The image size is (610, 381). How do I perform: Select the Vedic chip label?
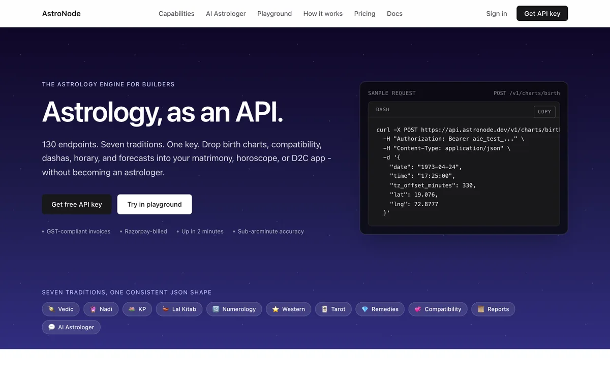66,309
